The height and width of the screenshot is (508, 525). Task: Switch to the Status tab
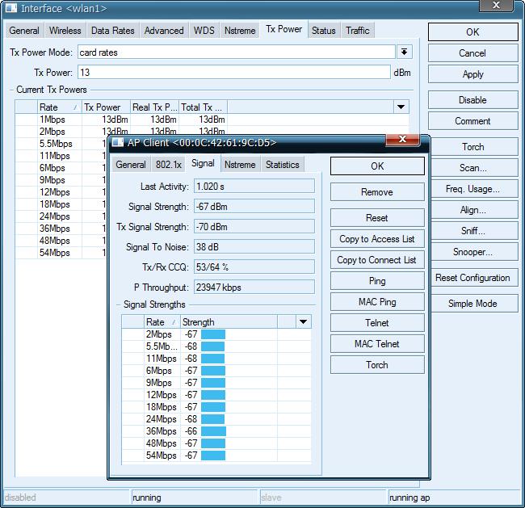point(323,31)
